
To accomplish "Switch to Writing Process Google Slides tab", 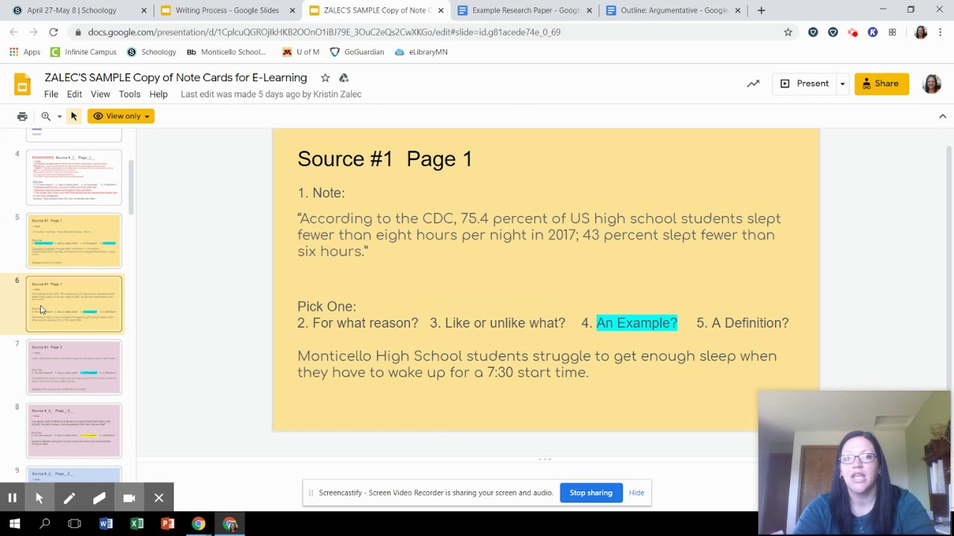I will [227, 10].
